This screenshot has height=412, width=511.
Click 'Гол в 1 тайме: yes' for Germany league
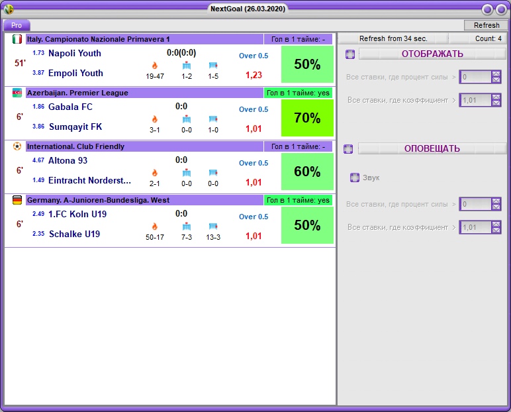tap(298, 200)
